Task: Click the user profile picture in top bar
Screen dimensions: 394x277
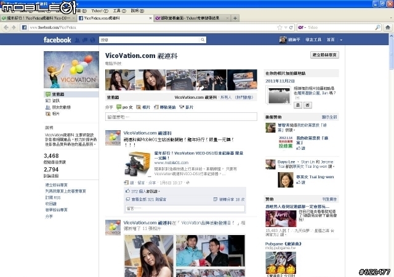Action: 283,39
